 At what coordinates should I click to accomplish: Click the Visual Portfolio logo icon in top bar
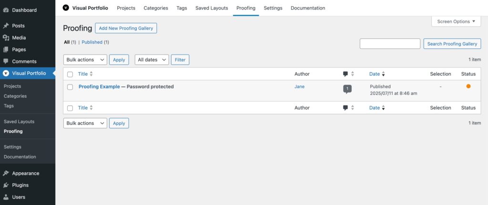66,8
